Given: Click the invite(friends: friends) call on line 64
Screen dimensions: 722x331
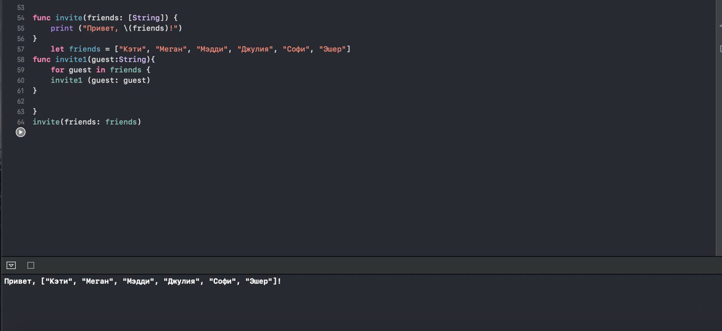Looking at the screenshot, I should [87, 122].
